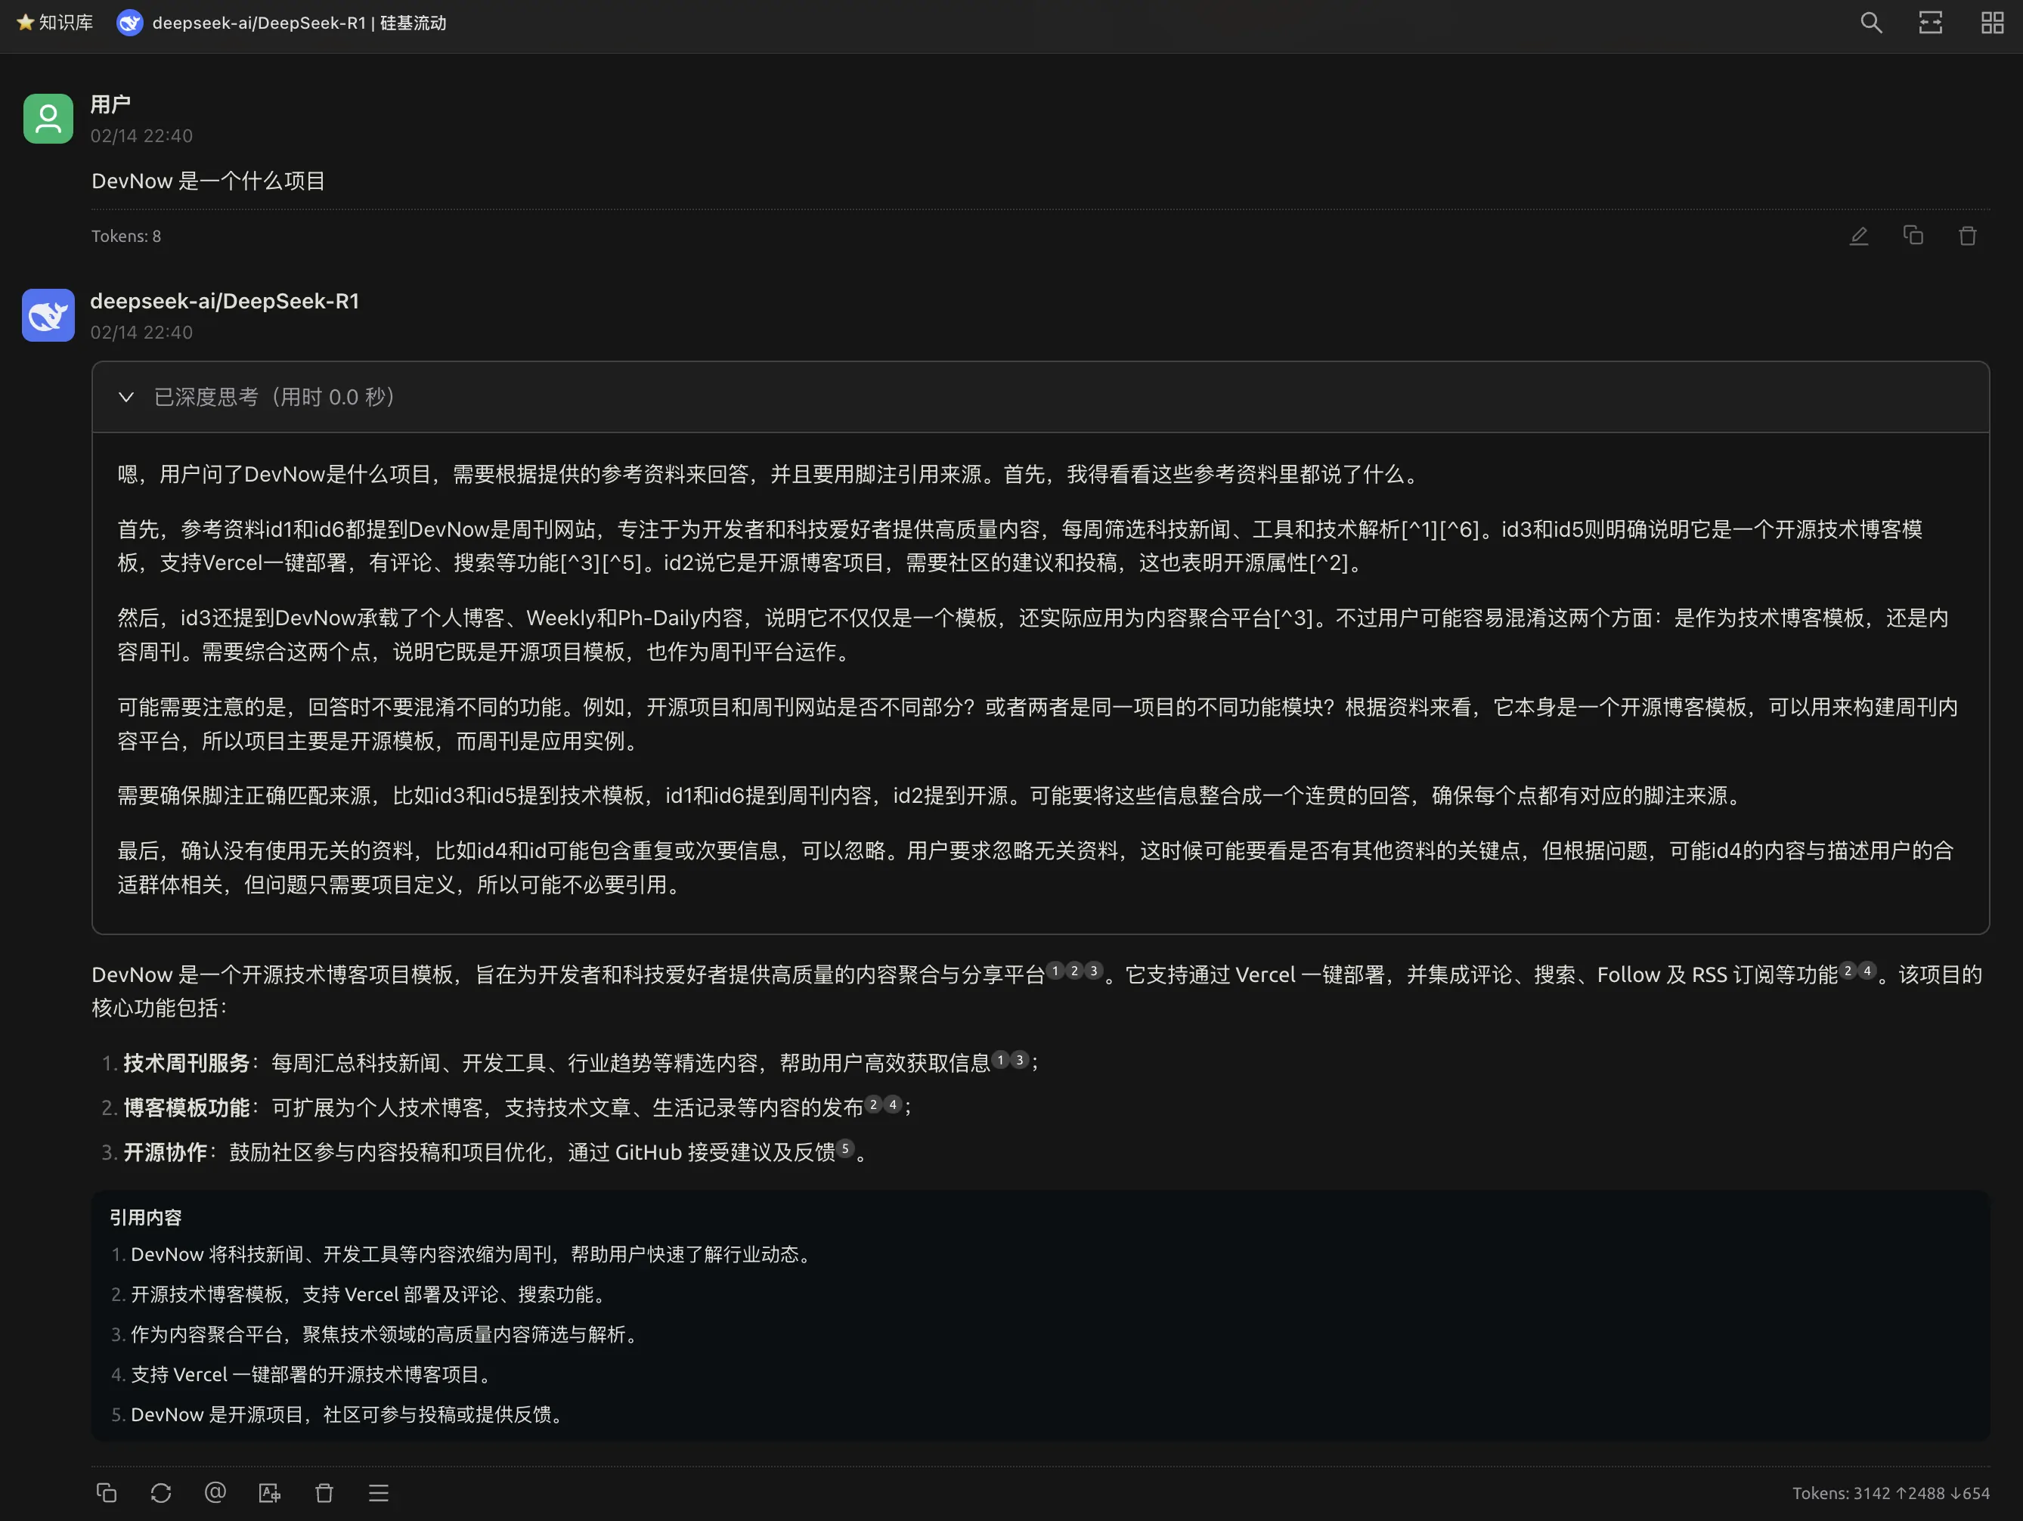
Task: Click footnote 2 after 生活记录等内容的发布
Action: (873, 1104)
